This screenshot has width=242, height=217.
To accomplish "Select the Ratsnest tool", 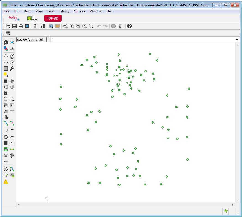I will click(6, 169).
